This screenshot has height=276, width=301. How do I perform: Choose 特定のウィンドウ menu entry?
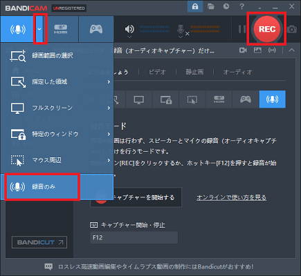coord(57,134)
